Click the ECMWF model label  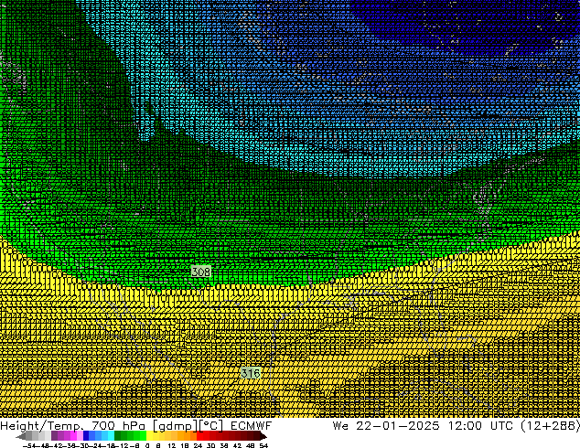tap(252, 426)
